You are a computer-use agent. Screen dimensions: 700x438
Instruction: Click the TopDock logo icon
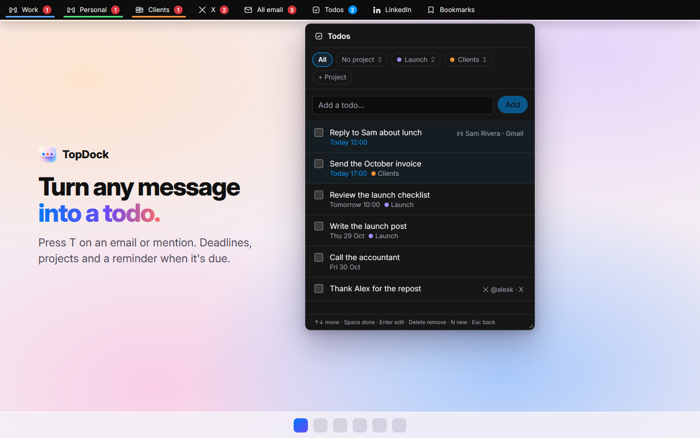coord(48,154)
